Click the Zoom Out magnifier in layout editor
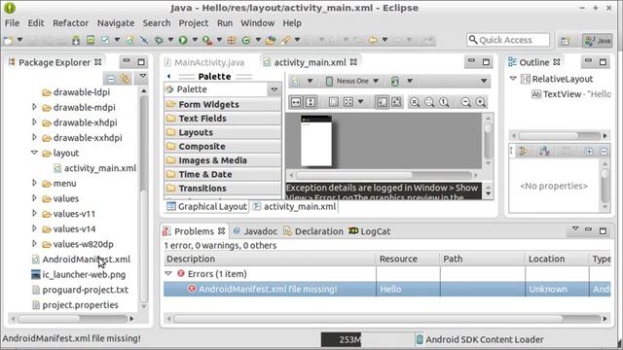The height and width of the screenshot is (350, 623). click(x=465, y=102)
